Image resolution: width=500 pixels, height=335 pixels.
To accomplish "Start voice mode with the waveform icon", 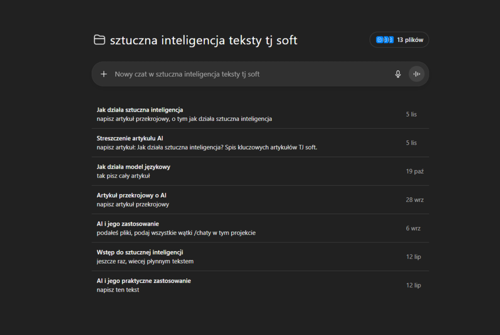I will pos(417,74).
